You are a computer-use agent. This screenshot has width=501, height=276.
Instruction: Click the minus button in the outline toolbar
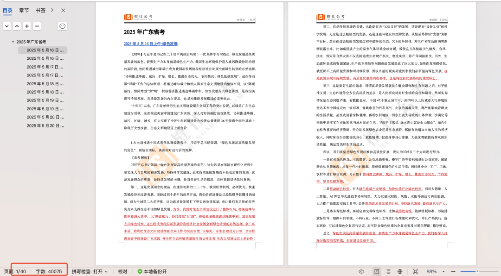click(37, 26)
